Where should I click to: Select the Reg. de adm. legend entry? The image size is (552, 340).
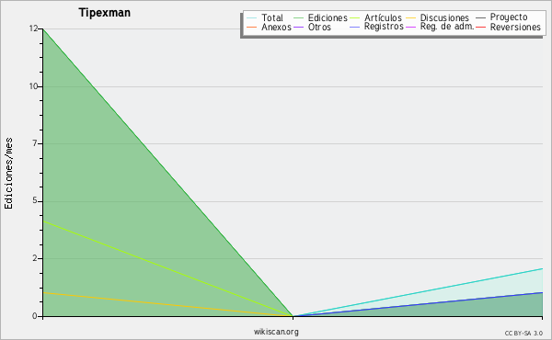tap(440, 27)
